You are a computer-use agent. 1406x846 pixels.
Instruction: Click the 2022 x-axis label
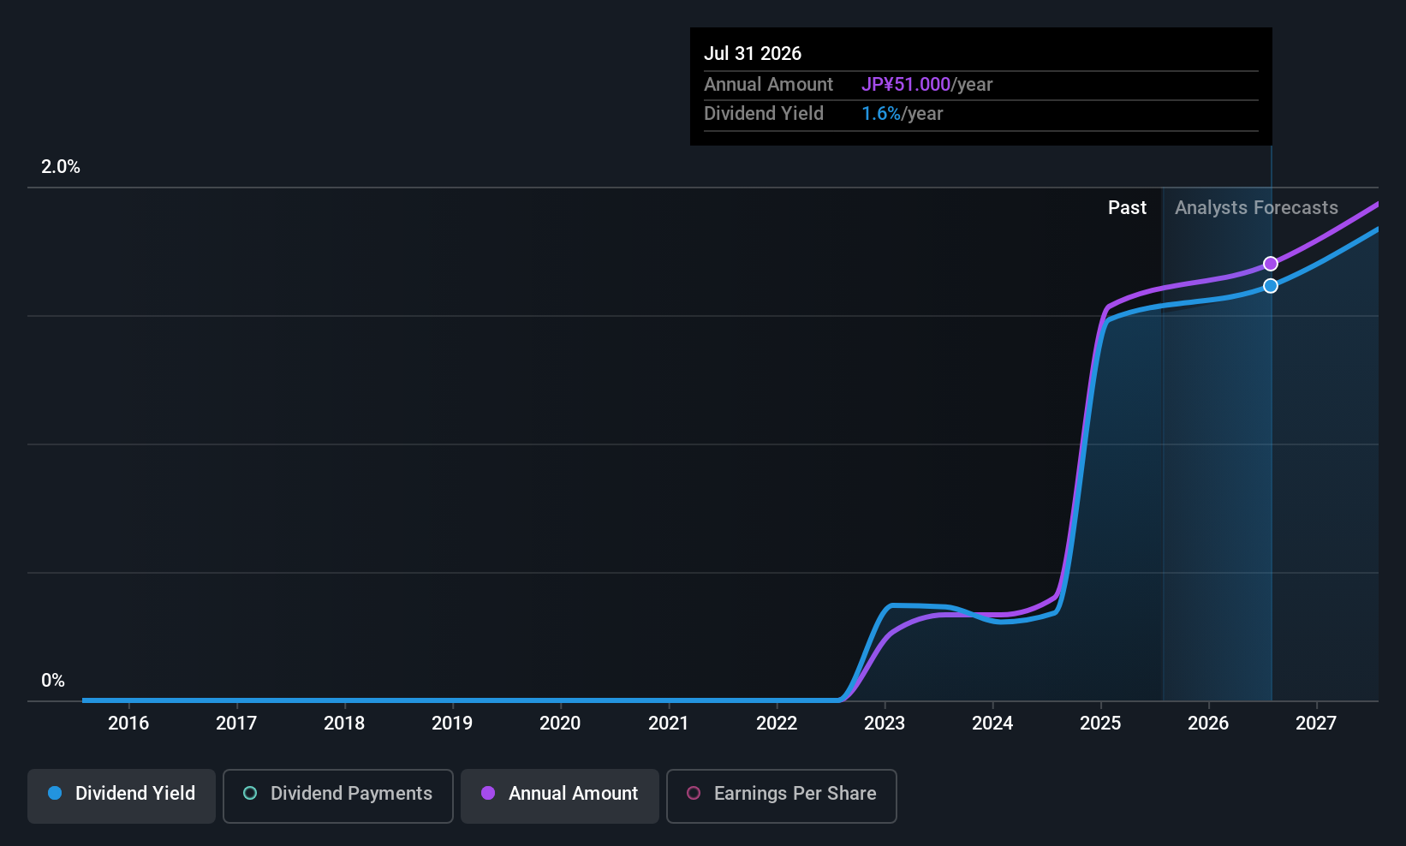click(777, 724)
